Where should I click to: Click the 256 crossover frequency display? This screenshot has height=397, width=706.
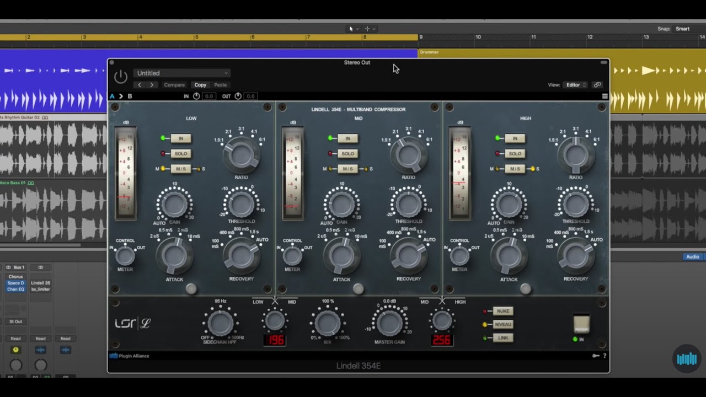tap(442, 340)
